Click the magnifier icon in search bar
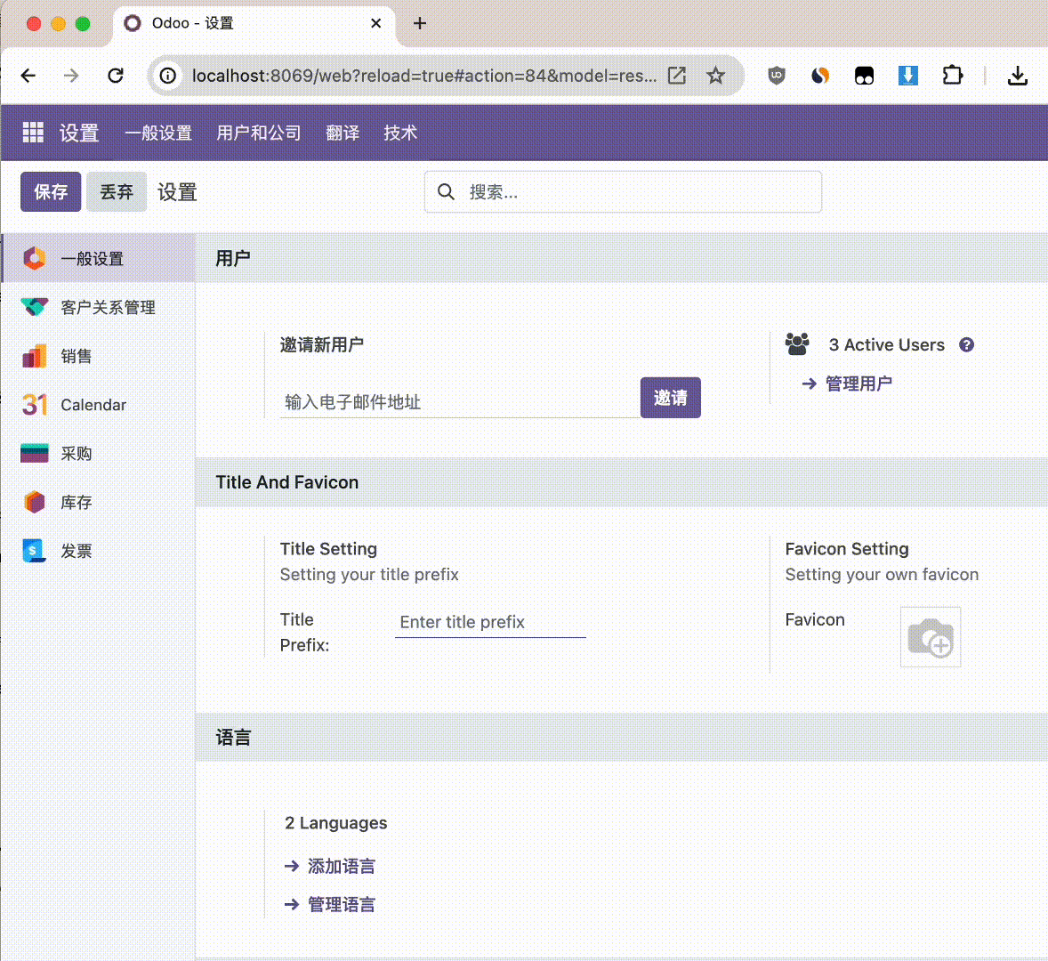Image resolution: width=1048 pixels, height=961 pixels. click(x=446, y=191)
